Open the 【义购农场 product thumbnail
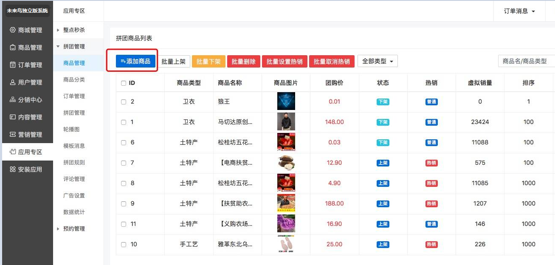 point(286,224)
